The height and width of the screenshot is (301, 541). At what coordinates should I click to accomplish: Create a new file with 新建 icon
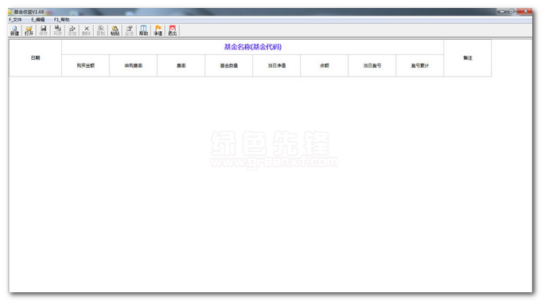pos(14,30)
